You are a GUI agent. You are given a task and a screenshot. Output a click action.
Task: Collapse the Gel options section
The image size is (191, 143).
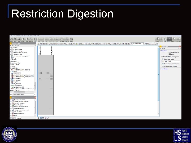tap(160, 51)
